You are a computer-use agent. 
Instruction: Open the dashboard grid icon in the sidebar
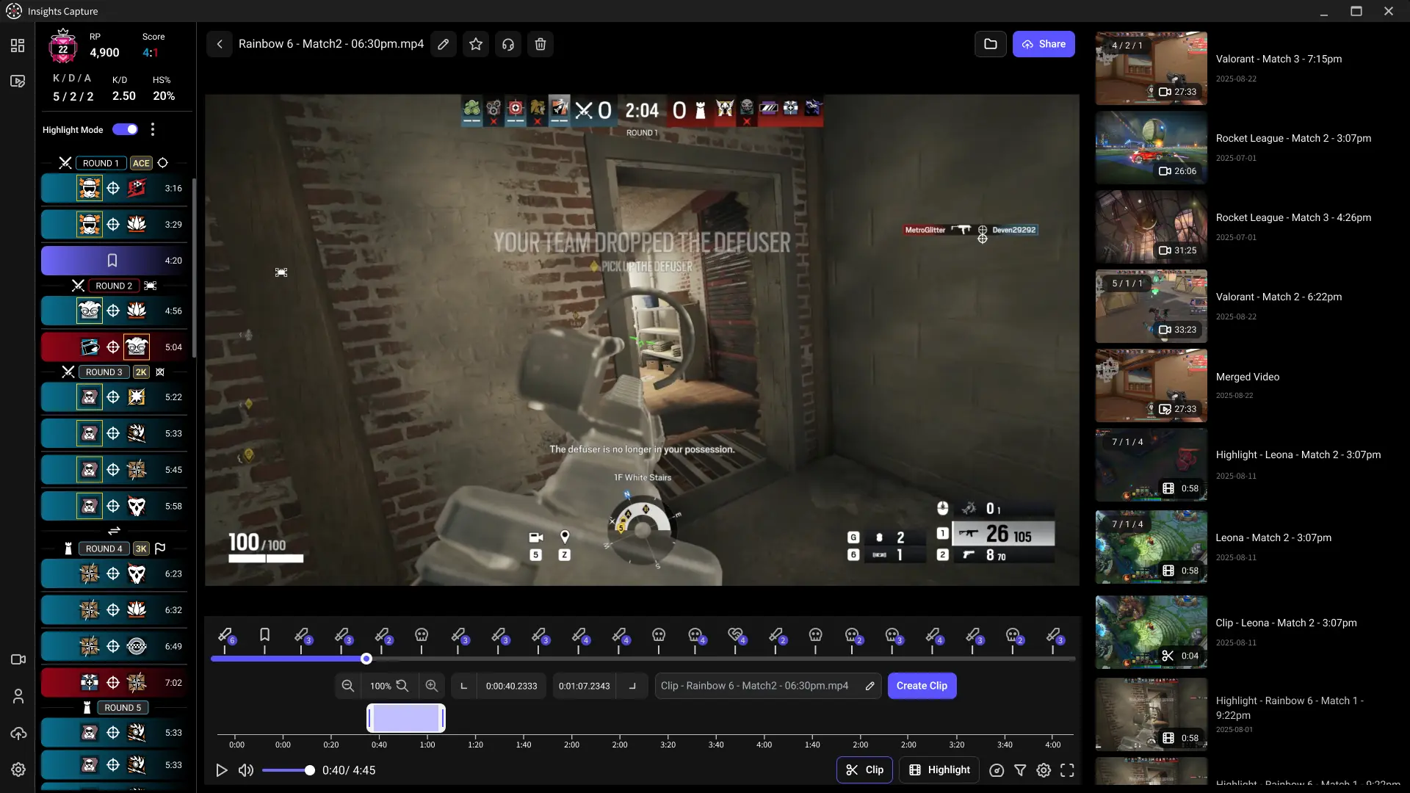pos(18,46)
